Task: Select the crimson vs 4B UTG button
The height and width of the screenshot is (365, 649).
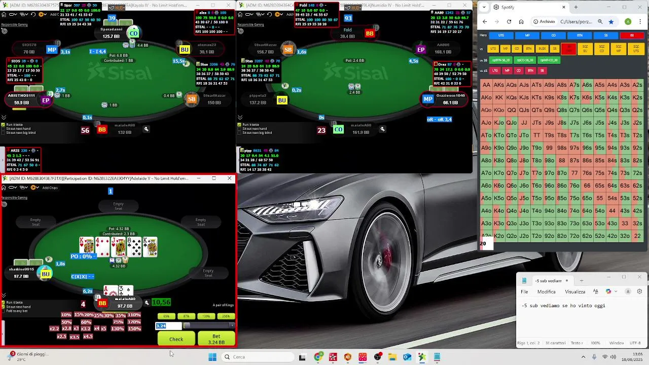Action: pos(495,70)
